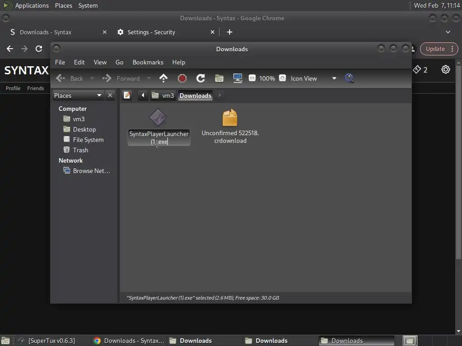462x346 pixels.
Task: Toggle text-based location bar pencil icon
Action: (x=127, y=96)
